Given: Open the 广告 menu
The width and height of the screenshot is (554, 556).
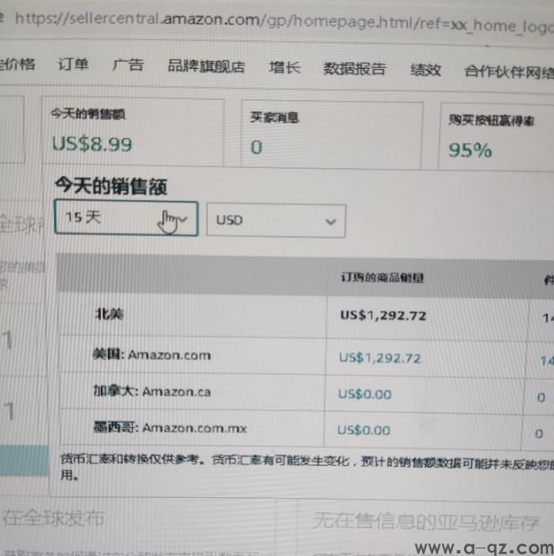Looking at the screenshot, I should point(128,66).
